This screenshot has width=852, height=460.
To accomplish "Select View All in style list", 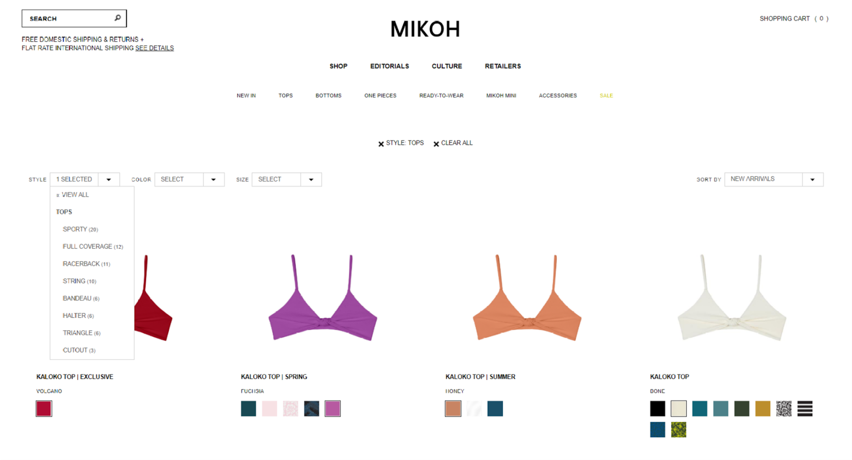I will pos(73,195).
